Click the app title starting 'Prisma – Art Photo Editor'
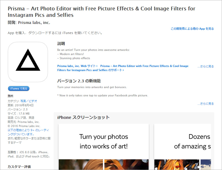222x170 pixels. (x=102, y=12)
